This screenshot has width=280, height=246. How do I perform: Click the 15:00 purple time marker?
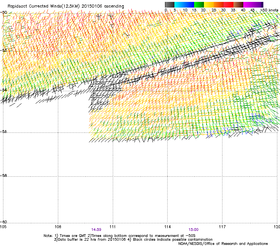[x=194, y=230]
